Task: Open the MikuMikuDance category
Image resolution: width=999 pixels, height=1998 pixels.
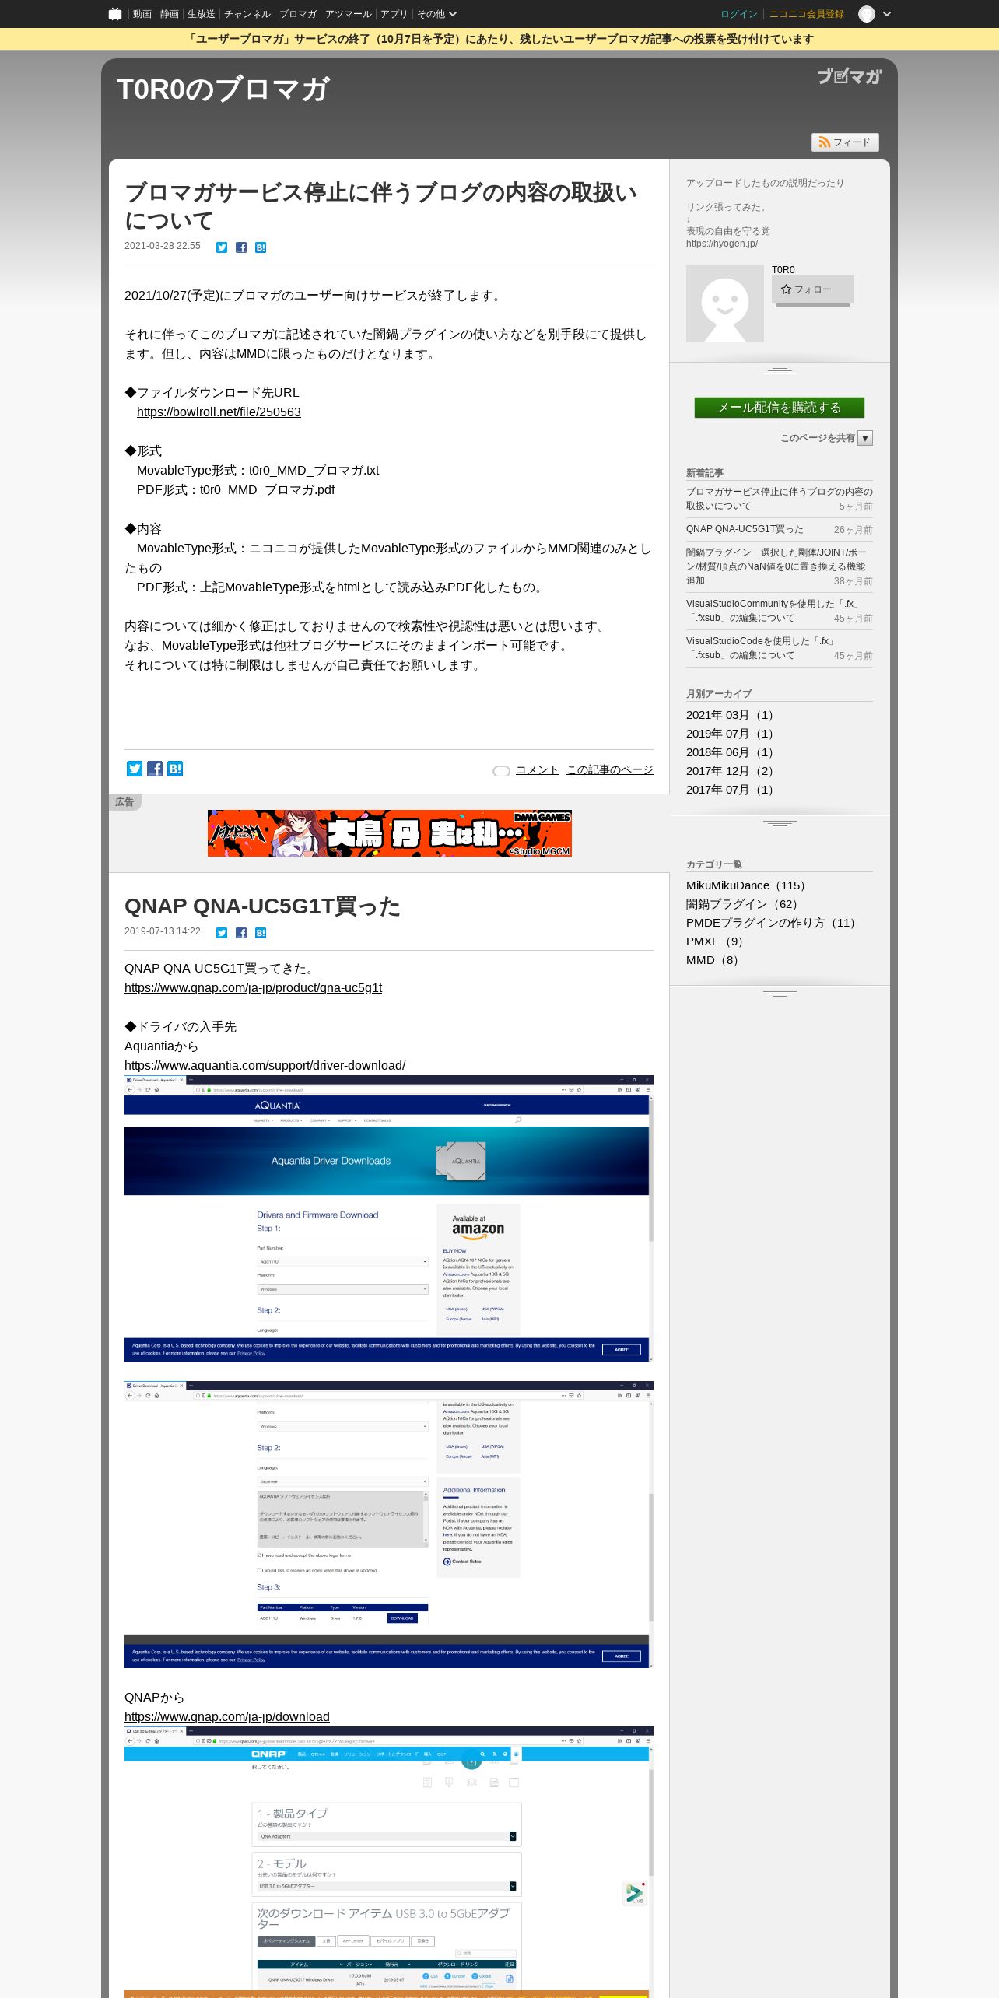Action: [x=748, y=885]
